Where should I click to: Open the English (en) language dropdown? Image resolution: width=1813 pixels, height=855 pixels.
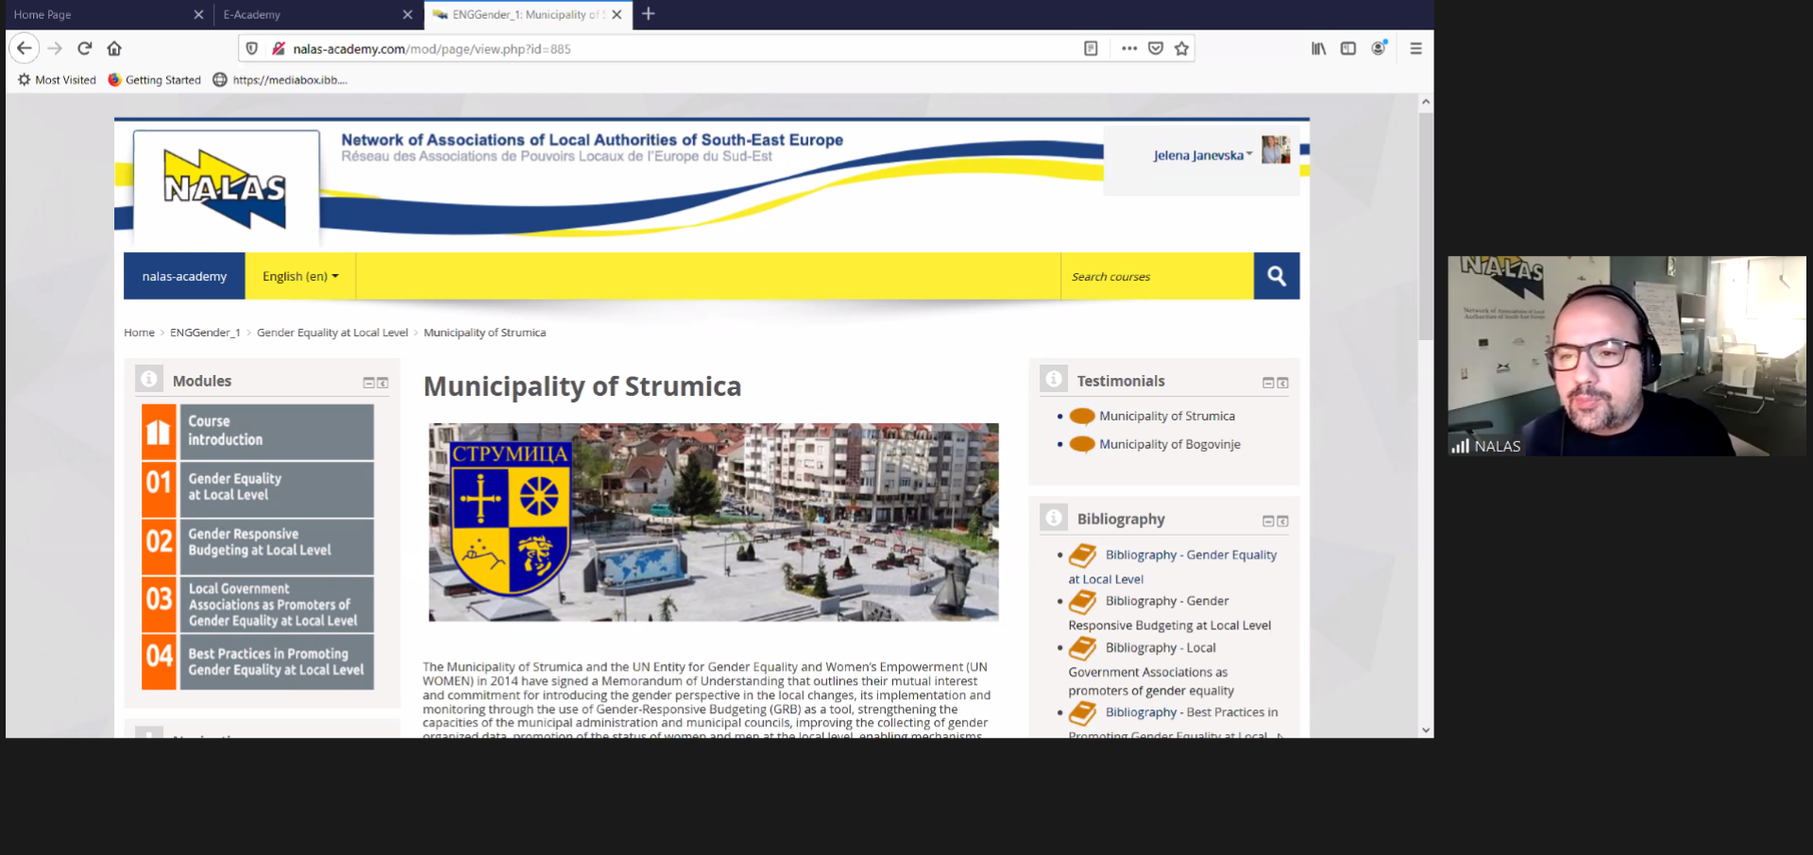click(300, 276)
